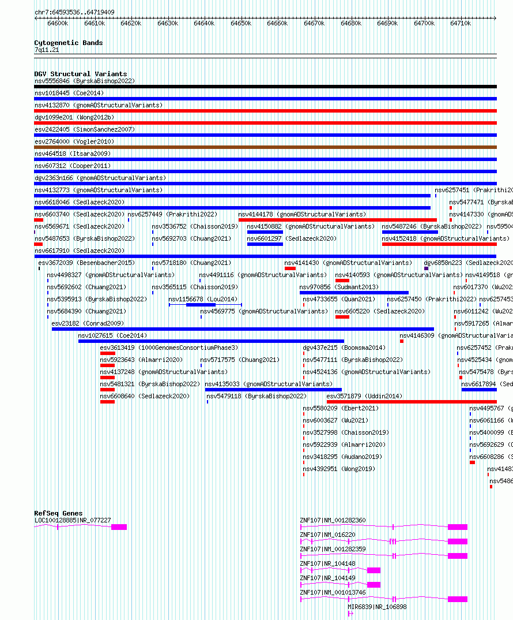Click nsv4392951 (Wong2019) label
Viewport: 513px width, 620px height.
(339, 469)
